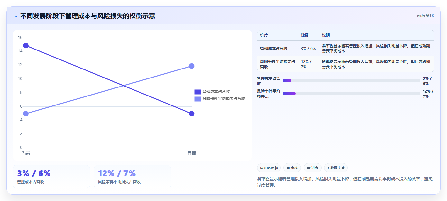Click the 管理成本占营收 legend label

pyautogui.click(x=216, y=92)
